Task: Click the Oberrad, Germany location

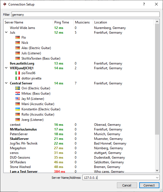Action: tap(107, 125)
